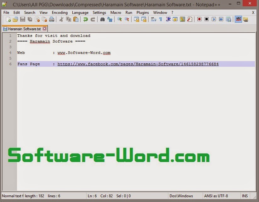Viewport: 259px width, 202px height.
Task: Copy selection using toolbar Copy icon
Action: [69, 19]
